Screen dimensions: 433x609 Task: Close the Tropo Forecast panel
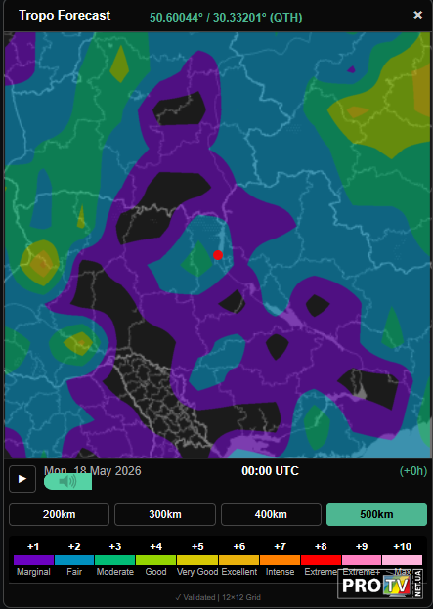point(418,15)
